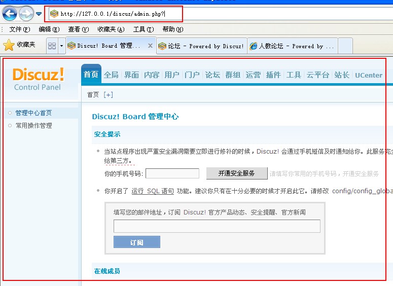The height and width of the screenshot is (286, 393).
Task: Click the 开通安全服务 button
Action: click(237, 173)
